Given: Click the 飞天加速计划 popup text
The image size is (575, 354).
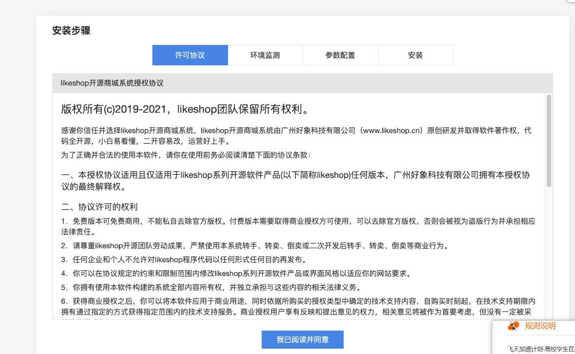Looking at the screenshot, I should 541,349.
